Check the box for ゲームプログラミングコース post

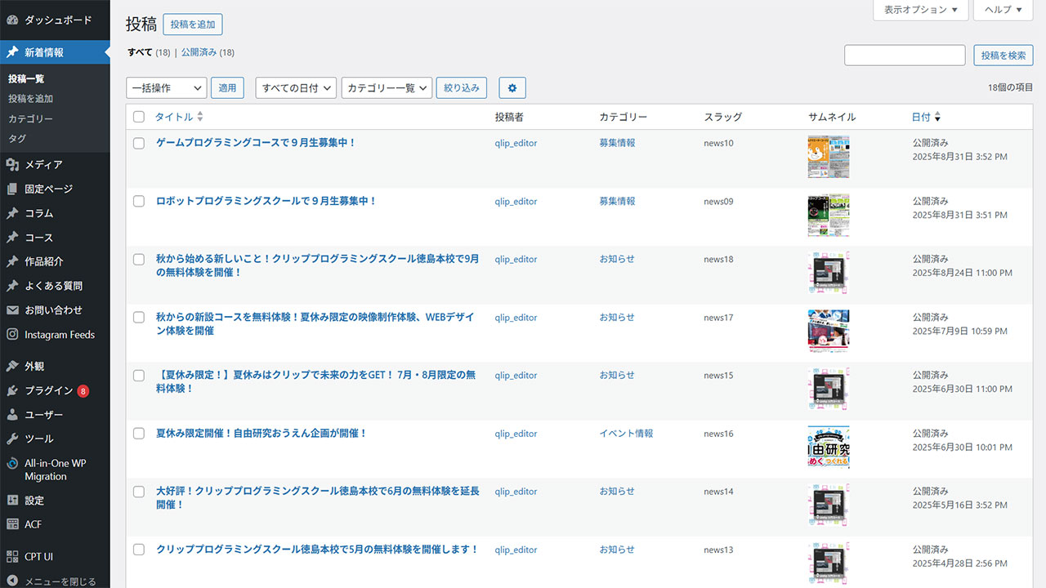pyautogui.click(x=139, y=143)
